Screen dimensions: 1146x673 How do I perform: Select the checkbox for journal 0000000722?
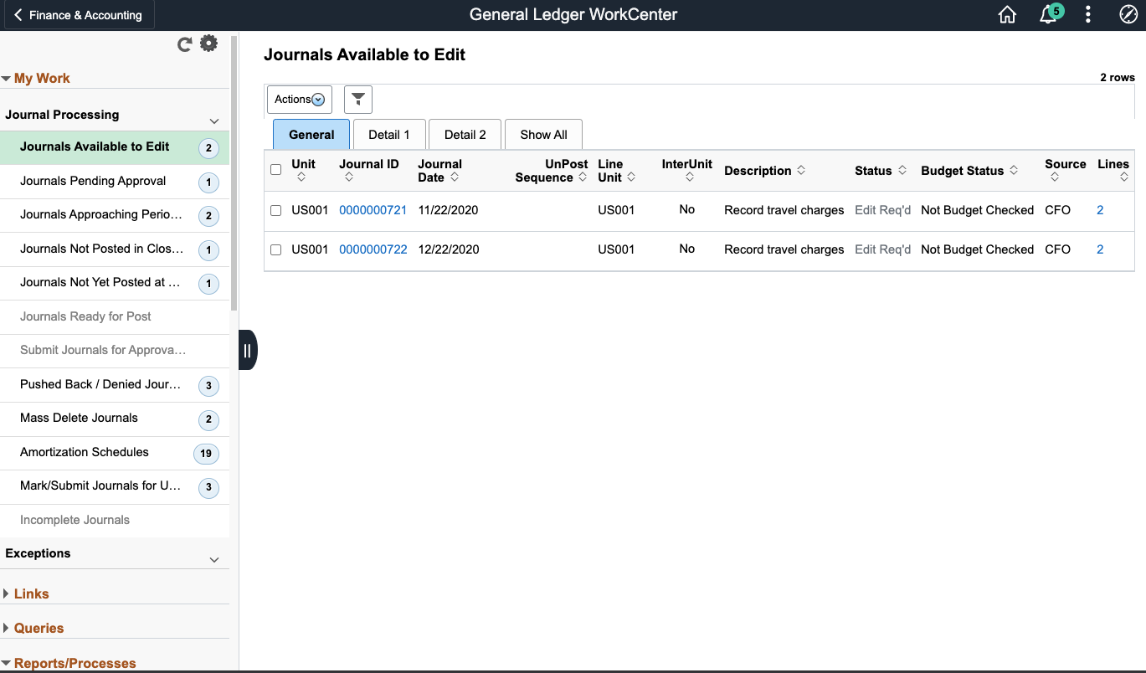click(275, 249)
